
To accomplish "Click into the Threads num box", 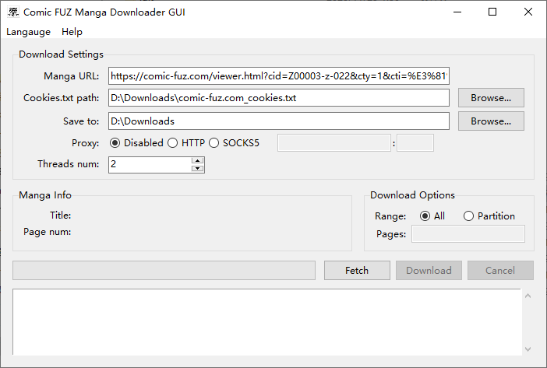I will (x=150, y=164).
